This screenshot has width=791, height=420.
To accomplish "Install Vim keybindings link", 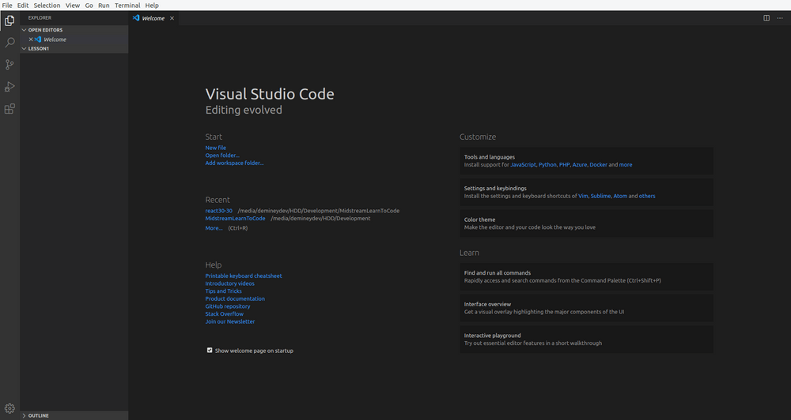I will click(x=583, y=196).
